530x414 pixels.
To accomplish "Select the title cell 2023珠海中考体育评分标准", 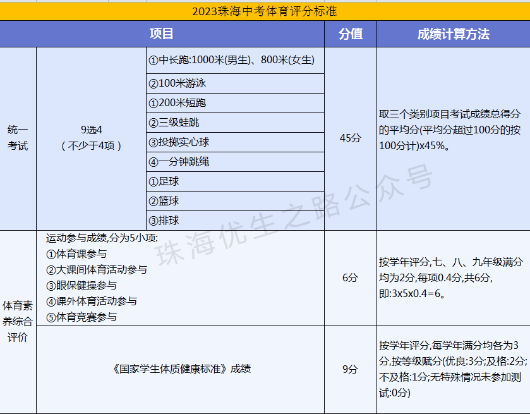I will point(265,11).
